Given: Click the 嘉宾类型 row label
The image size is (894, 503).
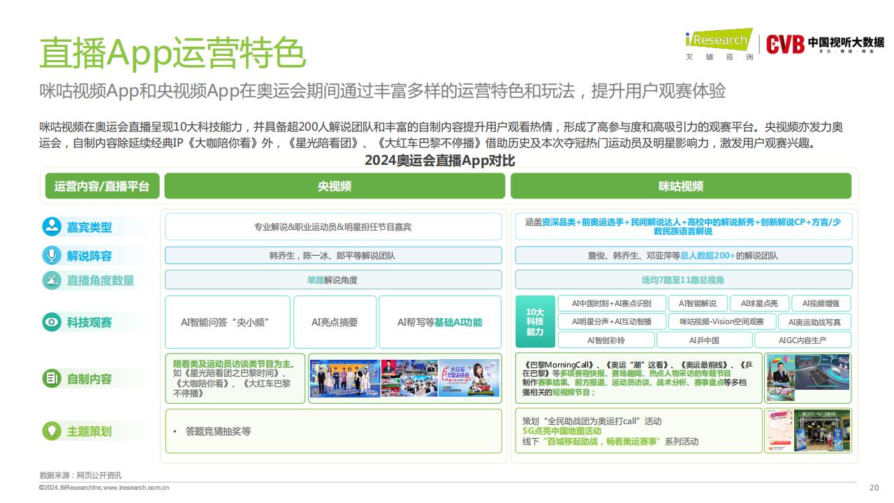Looking at the screenshot, I should coord(89,227).
